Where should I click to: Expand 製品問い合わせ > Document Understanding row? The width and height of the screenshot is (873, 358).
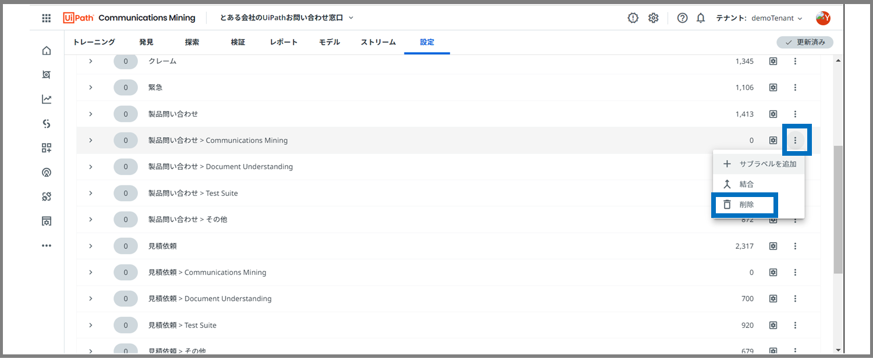pyautogui.click(x=91, y=167)
